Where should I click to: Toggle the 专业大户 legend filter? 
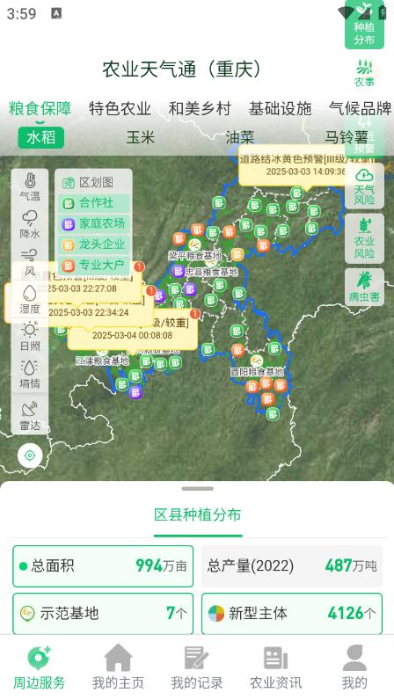point(94,266)
